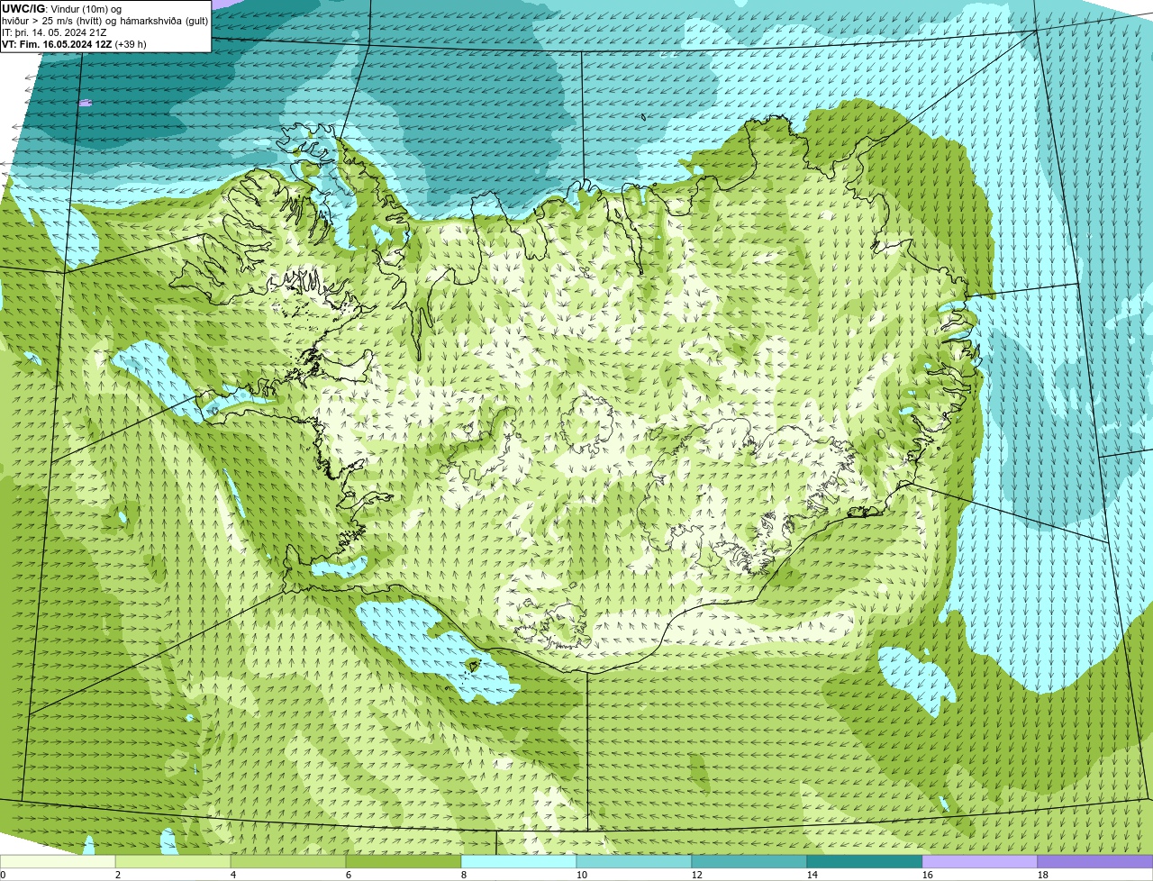Pick the 12–14 m/s teal legend swatch

point(749,861)
